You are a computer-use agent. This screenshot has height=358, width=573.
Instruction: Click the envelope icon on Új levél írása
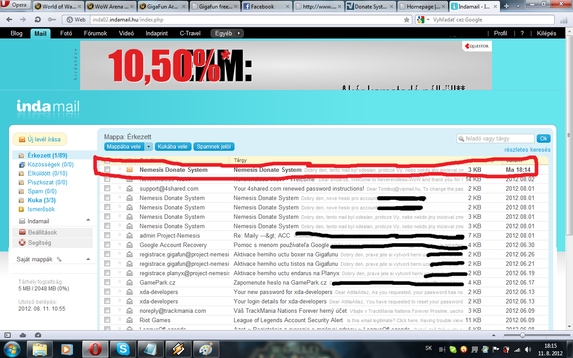pyautogui.click(x=22, y=140)
